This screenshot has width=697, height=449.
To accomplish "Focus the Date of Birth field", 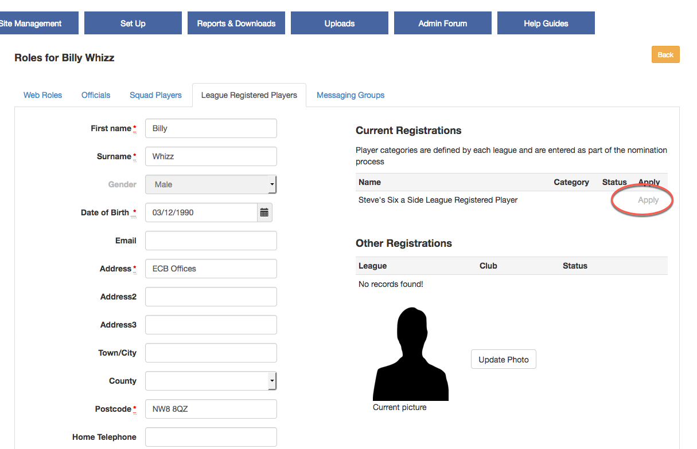I will click(x=201, y=212).
